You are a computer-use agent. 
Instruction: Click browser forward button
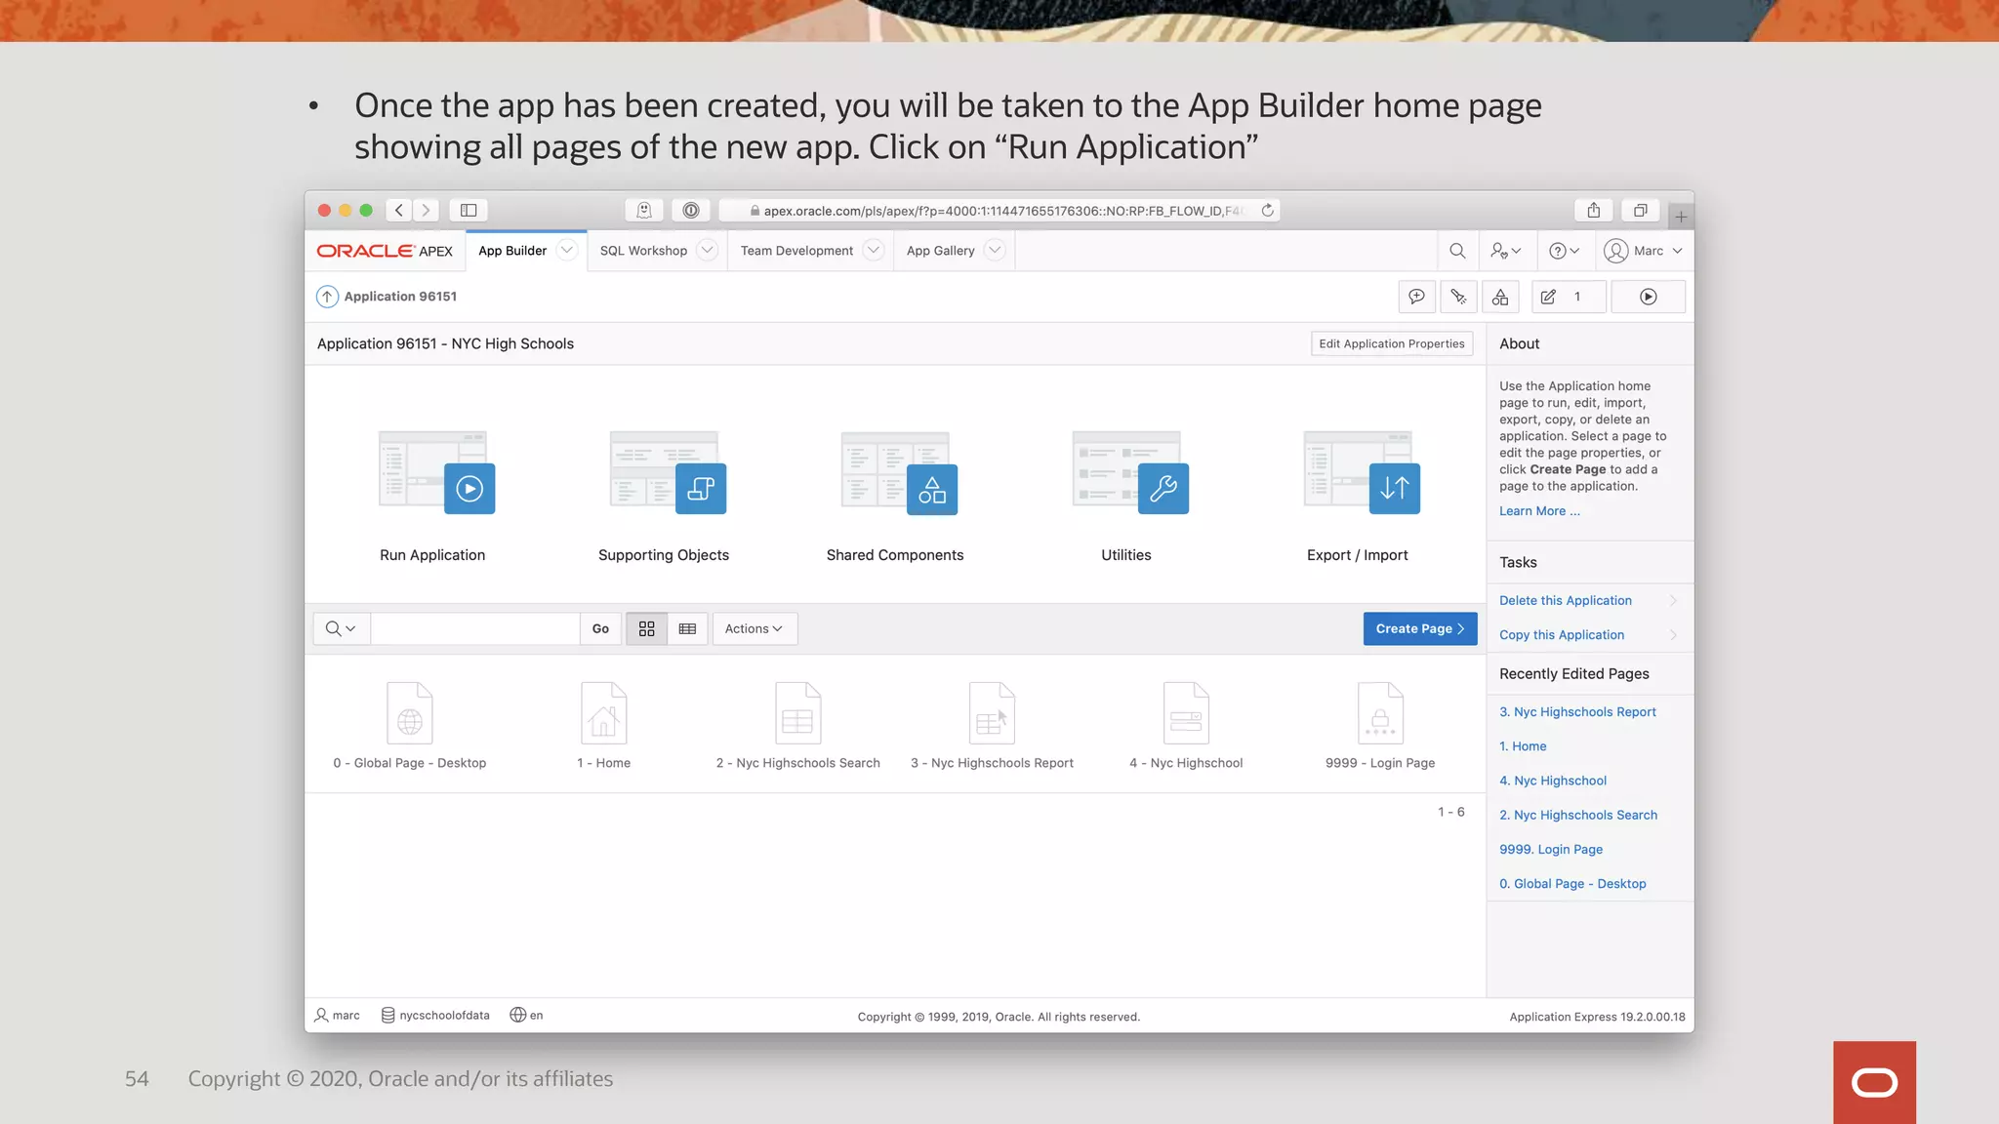pos(426,211)
